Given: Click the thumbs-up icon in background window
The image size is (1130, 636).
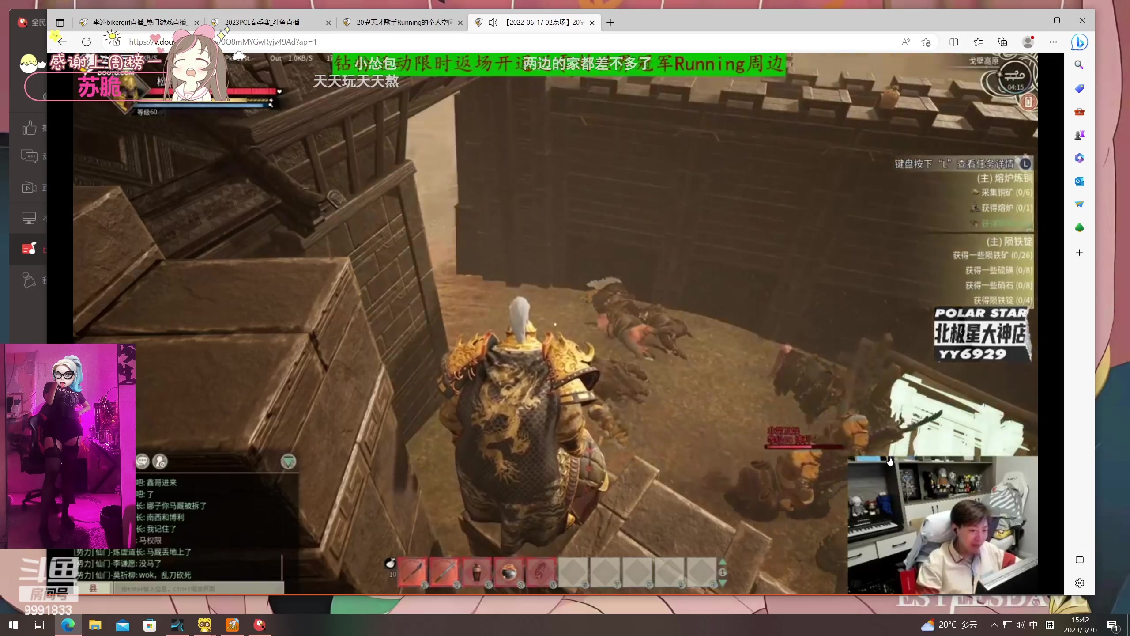Looking at the screenshot, I should point(29,128).
